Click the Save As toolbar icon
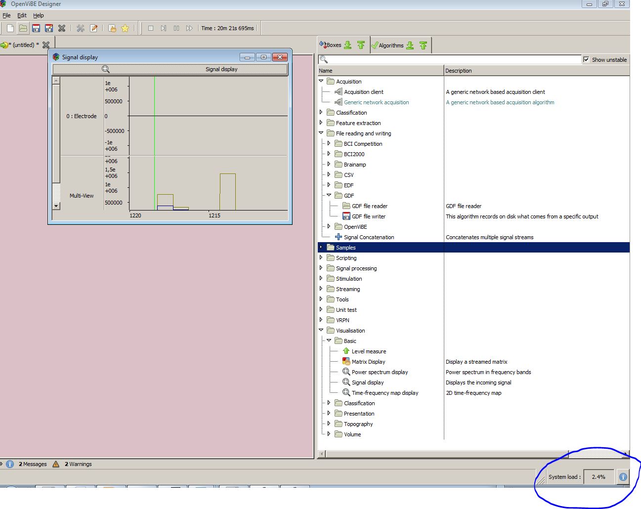Image resolution: width=641 pixels, height=509 pixels. tap(49, 28)
